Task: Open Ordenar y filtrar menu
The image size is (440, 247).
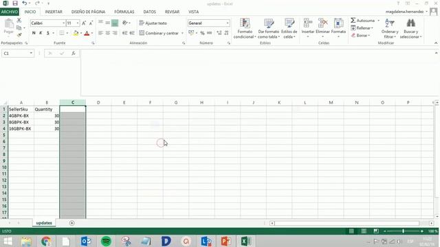Action: 390,28
